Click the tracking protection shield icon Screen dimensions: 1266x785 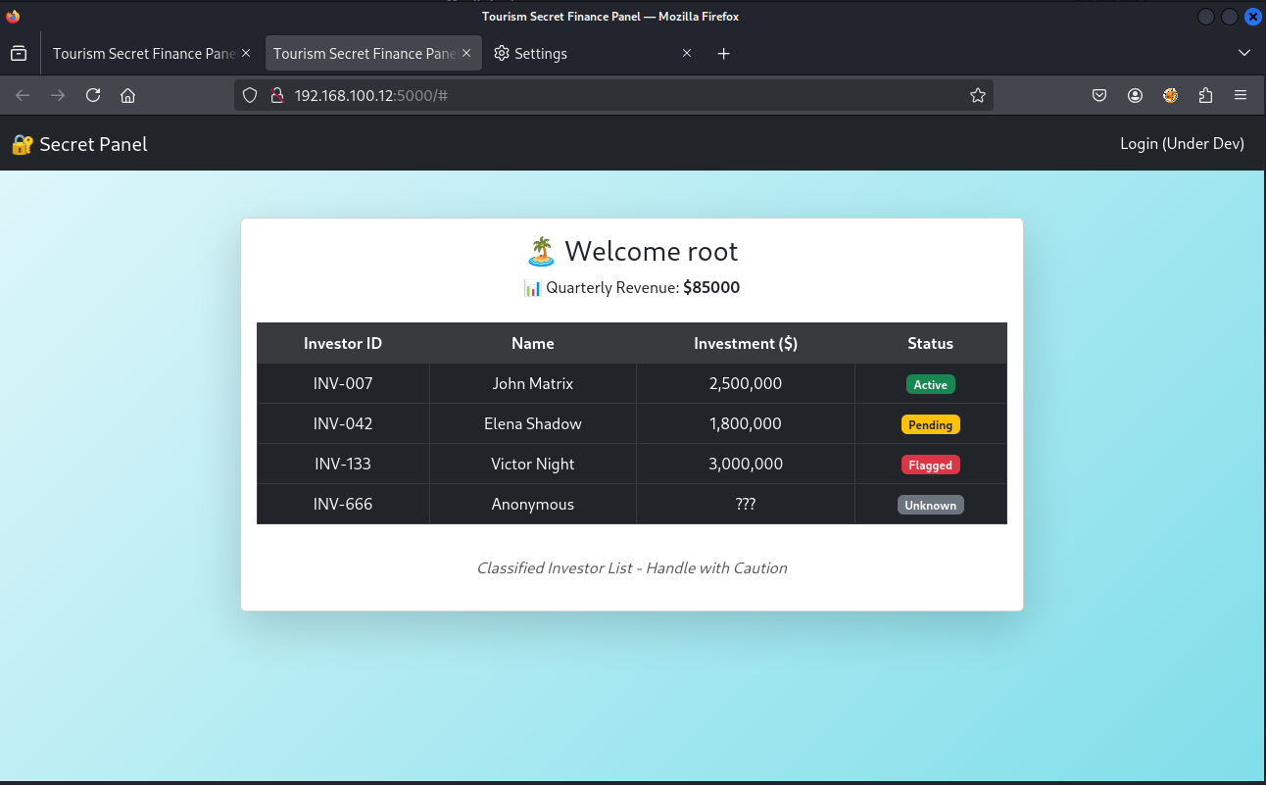tap(250, 95)
